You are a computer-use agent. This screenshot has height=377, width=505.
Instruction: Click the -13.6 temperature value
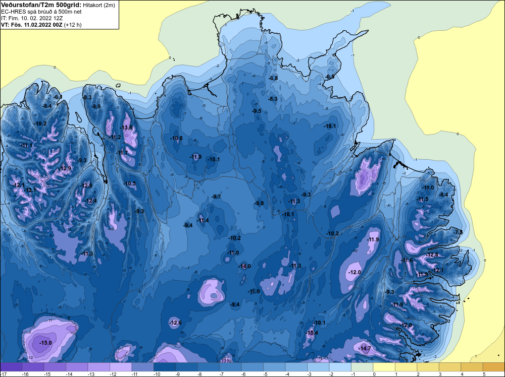[x=126, y=128]
